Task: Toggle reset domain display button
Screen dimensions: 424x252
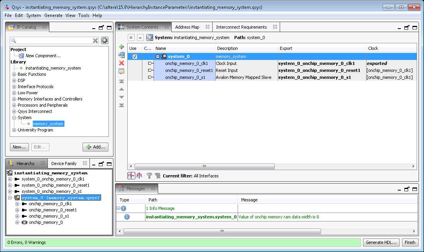Action: click(x=140, y=175)
